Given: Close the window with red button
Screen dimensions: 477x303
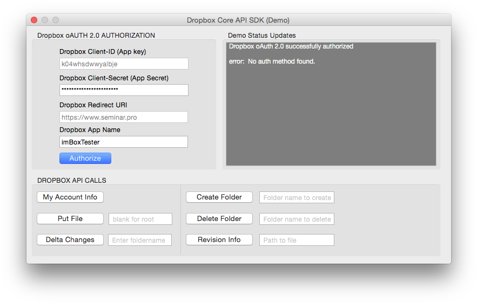Looking at the screenshot, I should pyautogui.click(x=34, y=20).
